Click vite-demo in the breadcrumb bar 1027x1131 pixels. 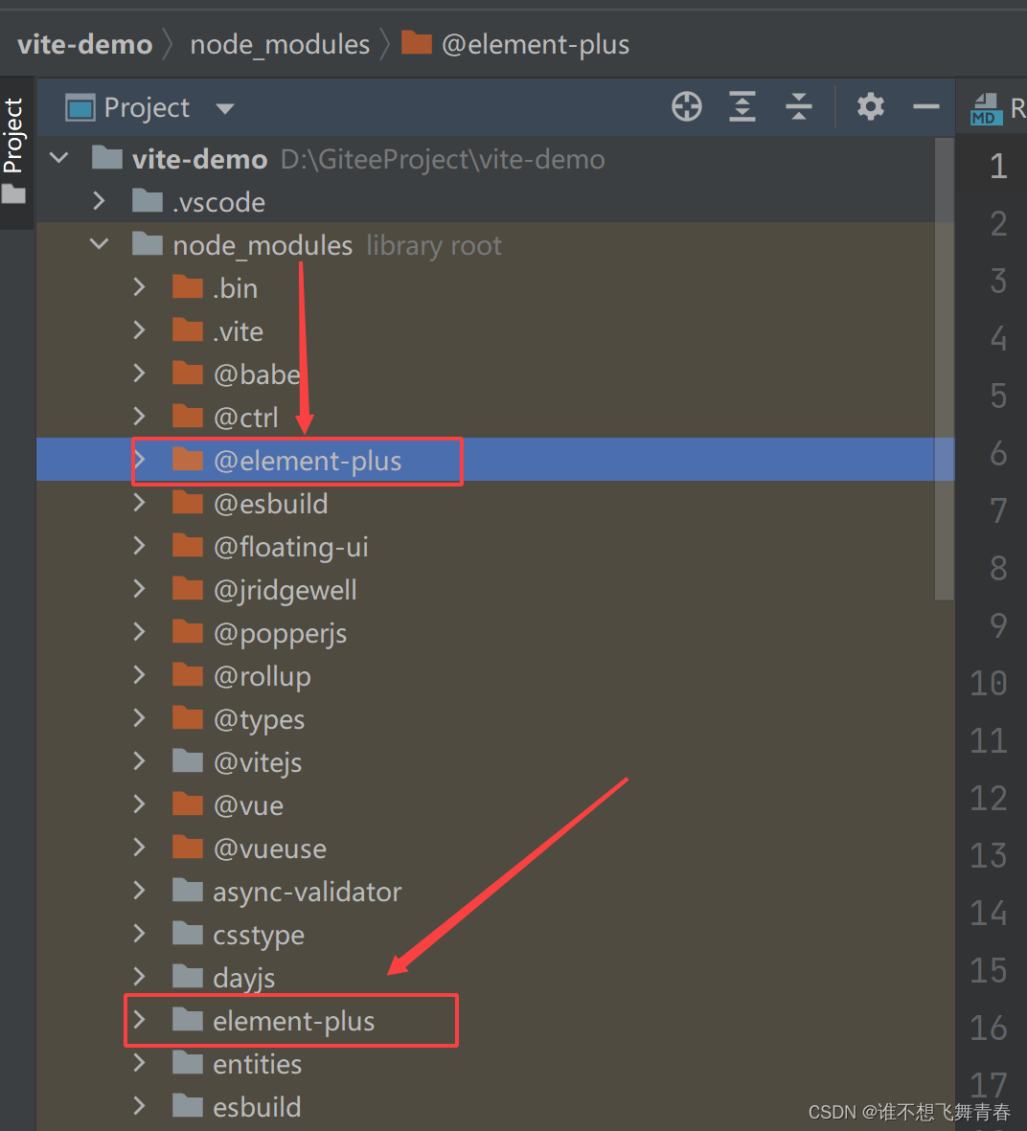coord(84,43)
